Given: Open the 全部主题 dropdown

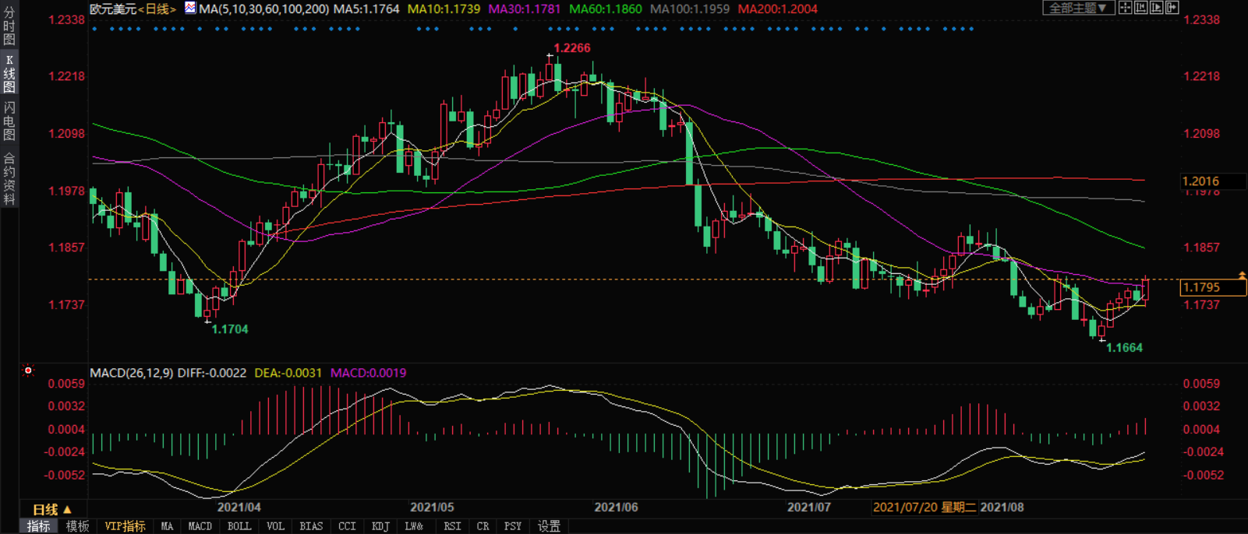Looking at the screenshot, I should 1078,8.
